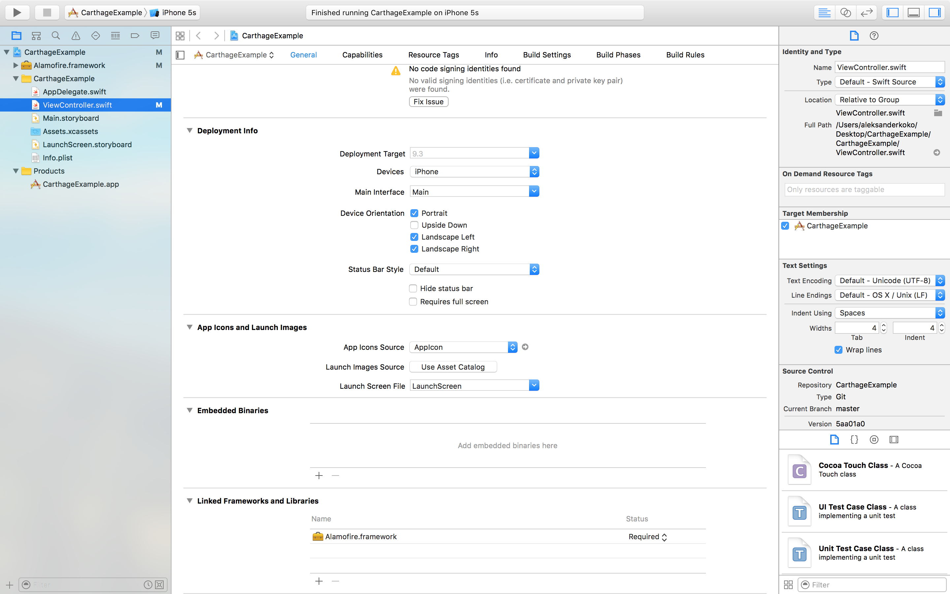Check Hide status bar option
The image size is (950, 594).
[413, 288]
